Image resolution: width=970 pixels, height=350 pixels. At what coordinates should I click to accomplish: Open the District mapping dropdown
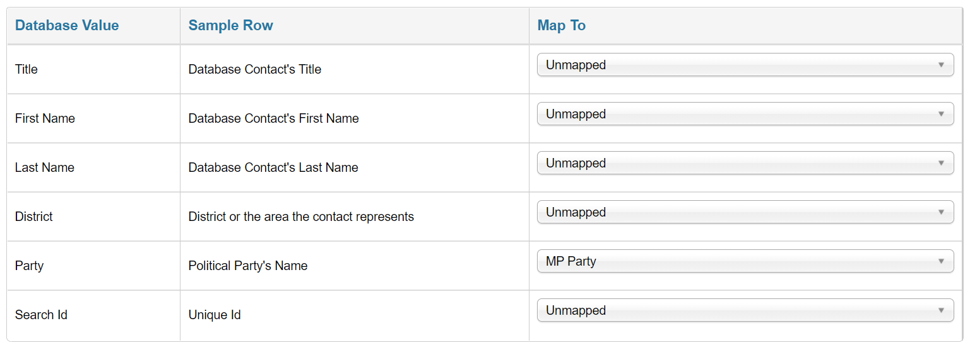[x=745, y=212]
